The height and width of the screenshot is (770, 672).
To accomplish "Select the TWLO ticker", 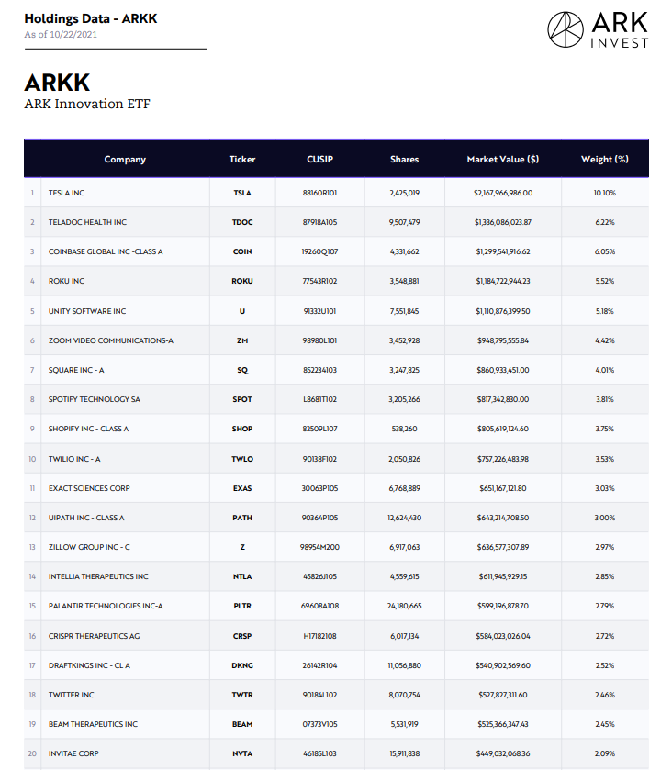I will coord(242,459).
